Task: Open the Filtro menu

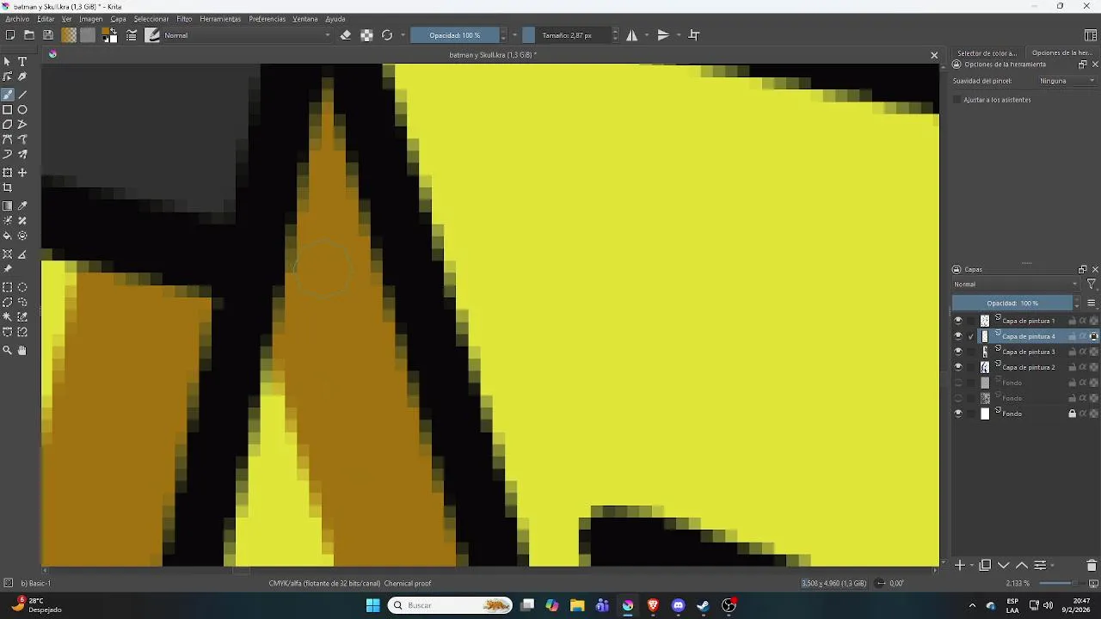Action: (184, 19)
